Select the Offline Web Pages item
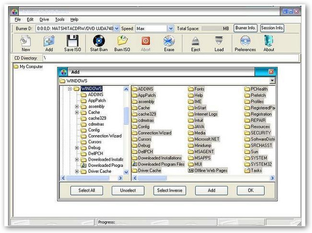Screen dimensions: 312x233 (208, 171)
